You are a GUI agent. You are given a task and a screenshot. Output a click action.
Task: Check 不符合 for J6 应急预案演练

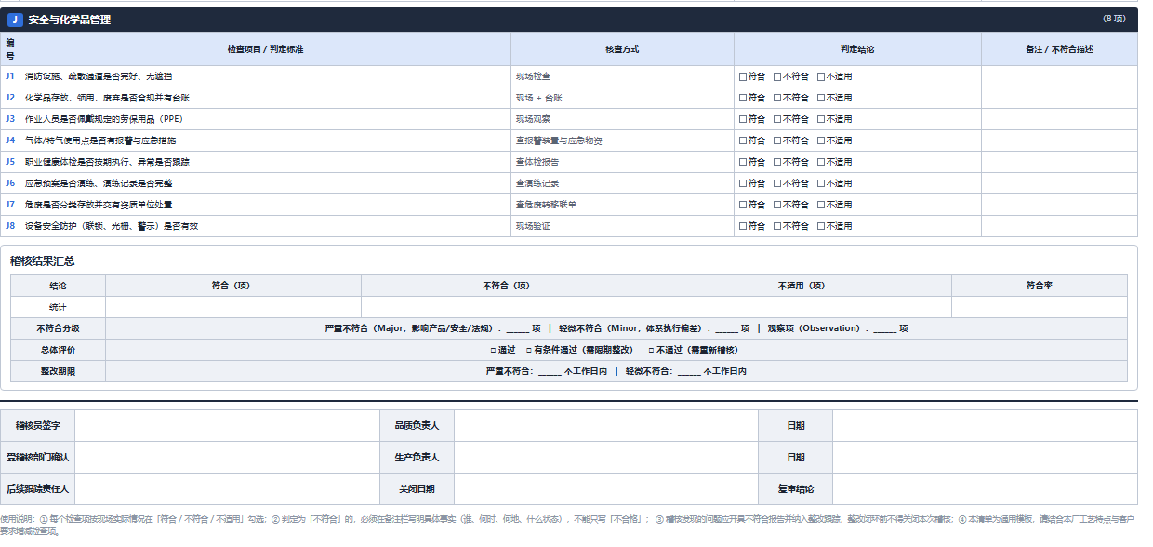click(x=777, y=183)
